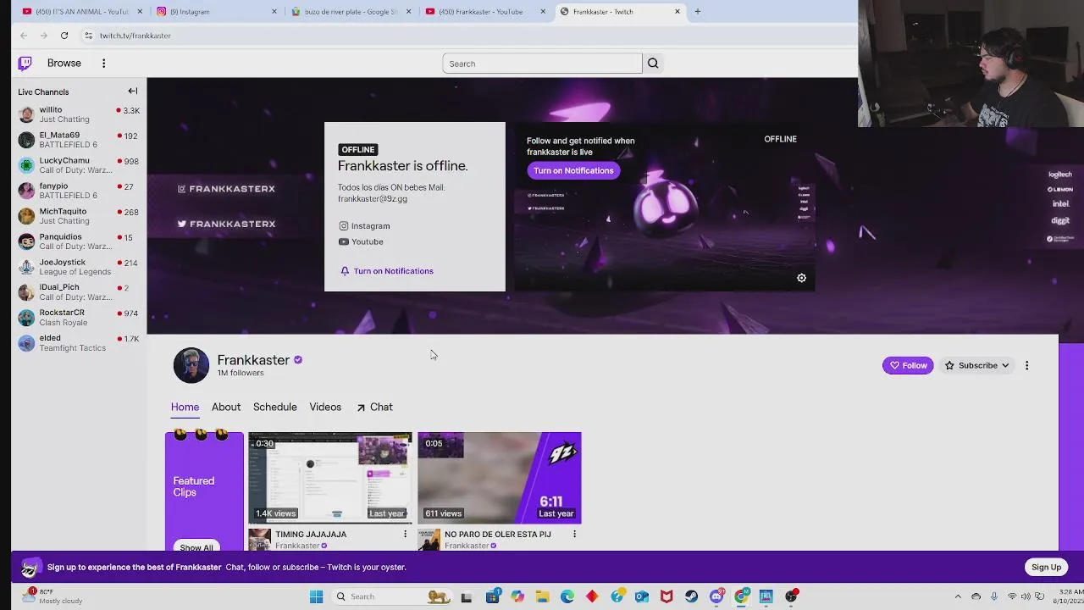Open Discord from the taskbar
The image size is (1084, 610).
click(x=716, y=596)
